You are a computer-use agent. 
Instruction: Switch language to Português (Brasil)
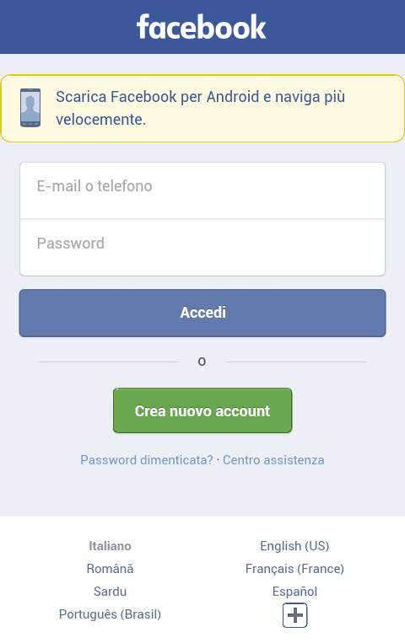pyautogui.click(x=110, y=614)
